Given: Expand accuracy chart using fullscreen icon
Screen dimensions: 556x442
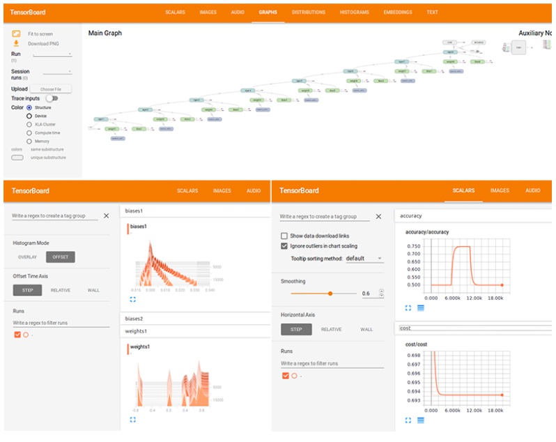Looking at the screenshot, I should [x=408, y=308].
